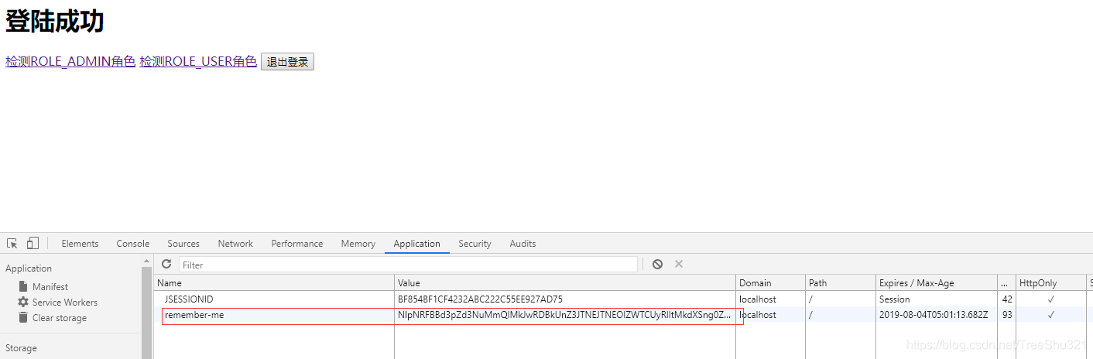The image size is (1093, 359).
Task: Refresh the cookies table with reload icon
Action: 166,265
